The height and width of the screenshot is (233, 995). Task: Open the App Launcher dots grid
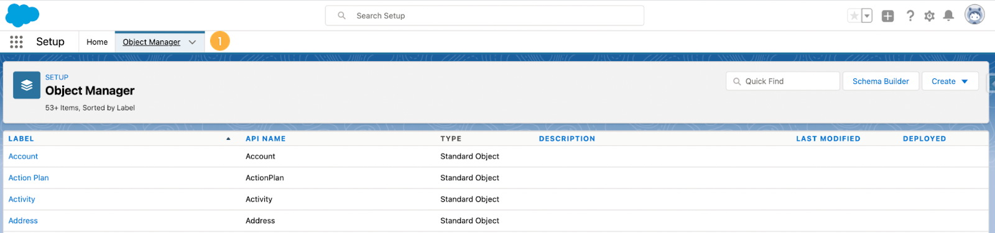[x=16, y=42]
